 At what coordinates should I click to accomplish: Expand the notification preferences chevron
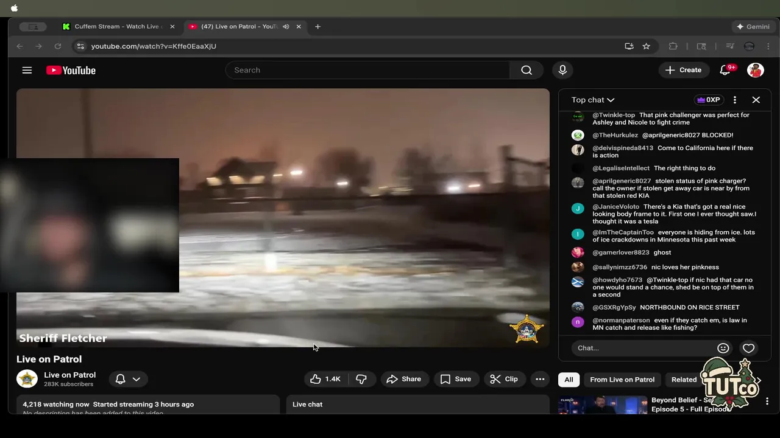136,379
